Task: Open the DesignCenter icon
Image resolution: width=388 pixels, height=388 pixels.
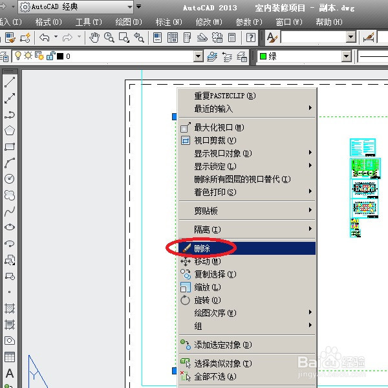Action: pos(173,38)
